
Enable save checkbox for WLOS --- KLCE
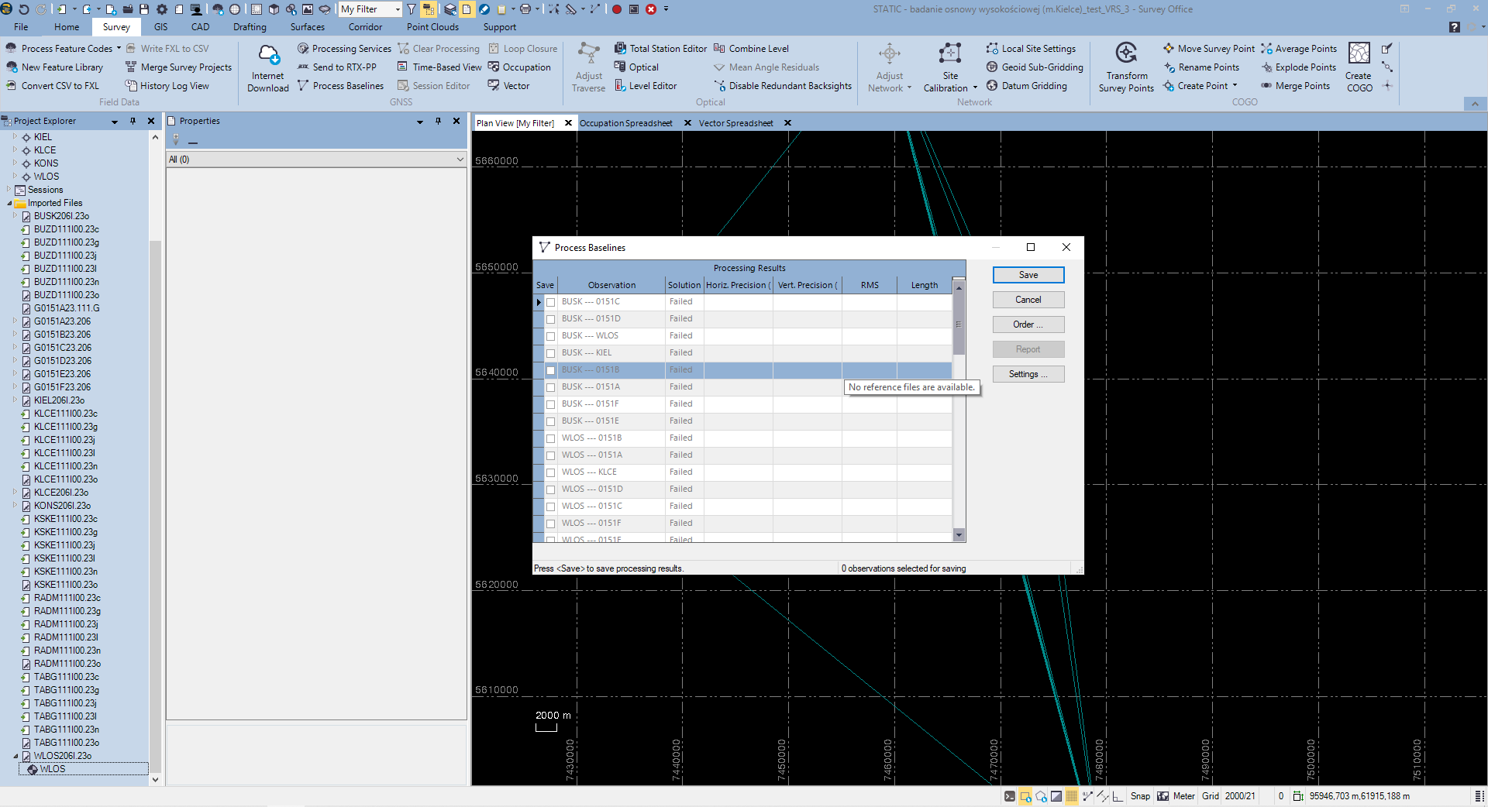tap(551, 472)
